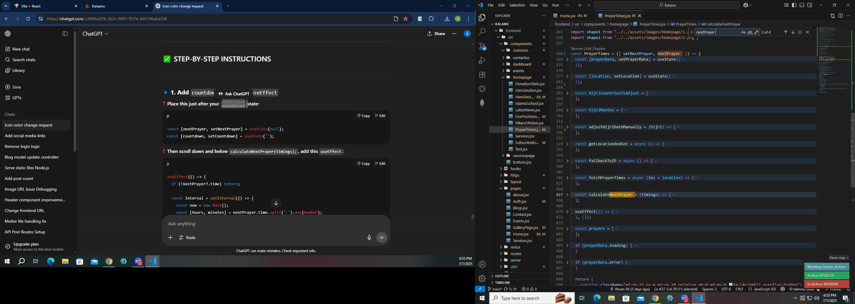The image size is (855, 304).
Task: Toggle Match Whole Word in the find widget
Action: tap(750, 32)
